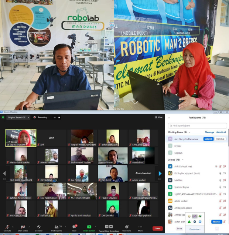Click microphone icon on Eti Sophia's row
This screenshot has height=235, width=229.
[x=220, y=174]
